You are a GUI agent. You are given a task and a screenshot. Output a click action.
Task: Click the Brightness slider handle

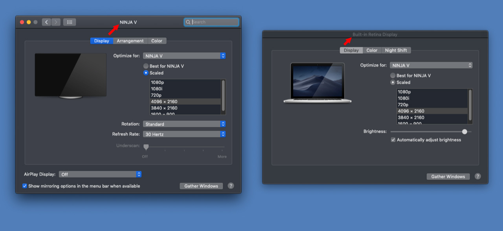point(464,132)
